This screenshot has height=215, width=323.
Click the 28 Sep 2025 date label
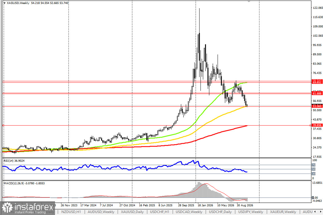pyautogui.click(x=186, y=205)
